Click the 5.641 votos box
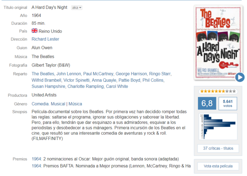247x176 pixels. (x=228, y=104)
